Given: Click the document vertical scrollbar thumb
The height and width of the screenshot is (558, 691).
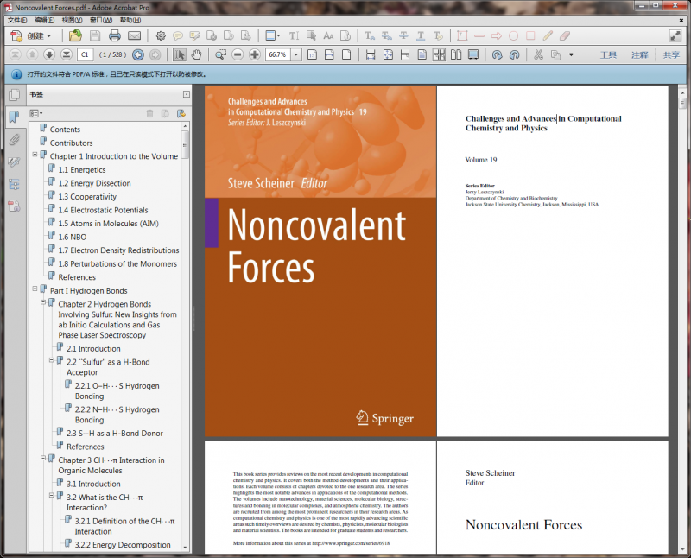Looking at the screenshot, I should [x=682, y=104].
